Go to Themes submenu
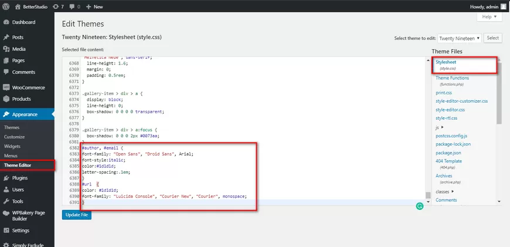Screen dimensions: 510x247 pos(12,127)
